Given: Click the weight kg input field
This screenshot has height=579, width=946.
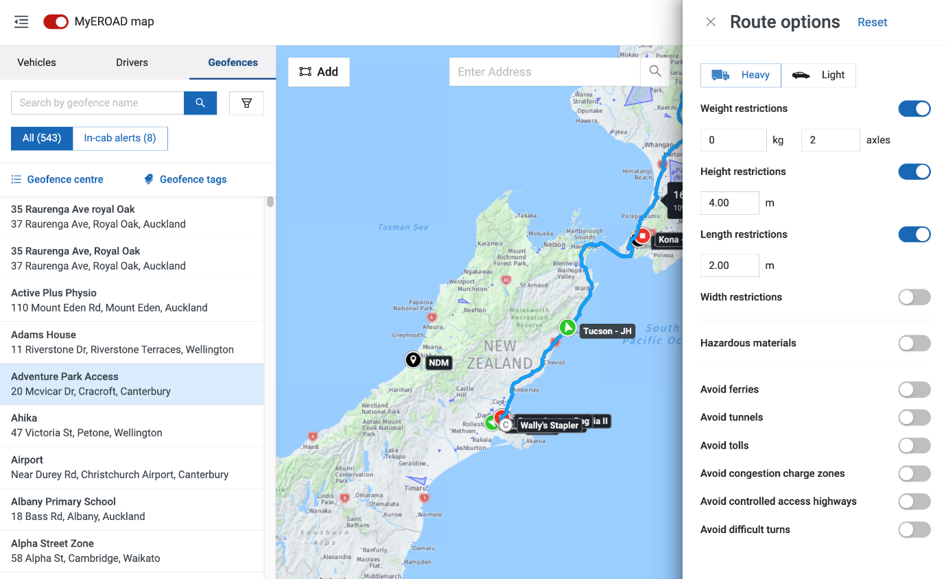Looking at the screenshot, I should point(733,140).
